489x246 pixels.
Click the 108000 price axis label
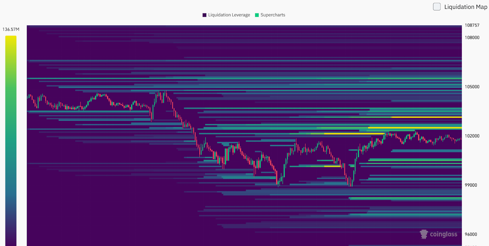(x=472, y=38)
